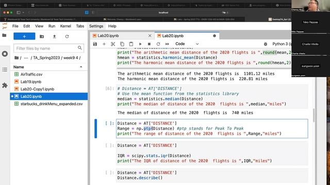Click the browser red close window button
The image size is (330, 185).
[4, 12]
